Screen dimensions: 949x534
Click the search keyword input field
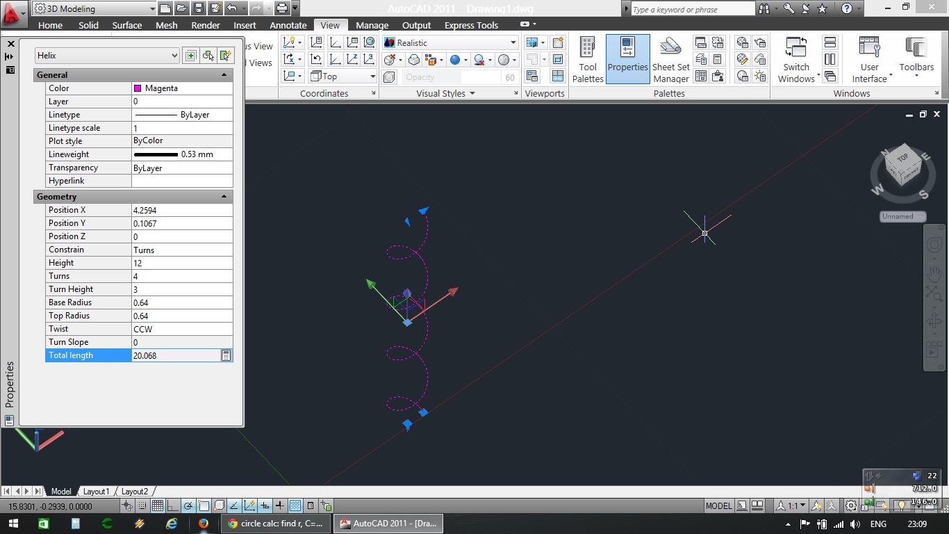[692, 9]
